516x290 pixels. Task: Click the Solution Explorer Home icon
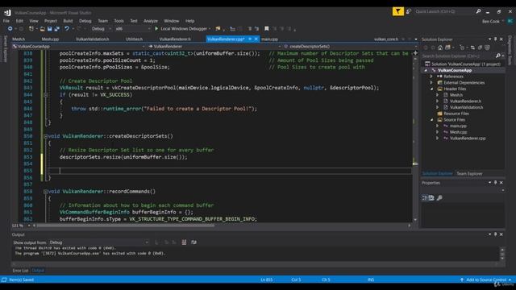pos(440,48)
